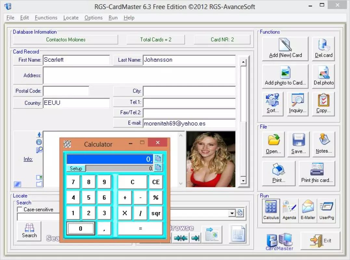Click calculator digit 0
Image resolution: width=350 pixels, height=260 pixels.
pos(81,228)
